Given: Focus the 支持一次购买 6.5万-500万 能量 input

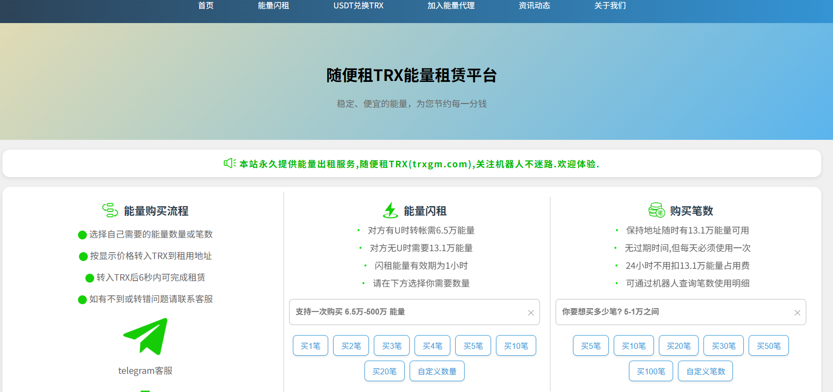Looking at the screenshot, I should coord(414,312).
